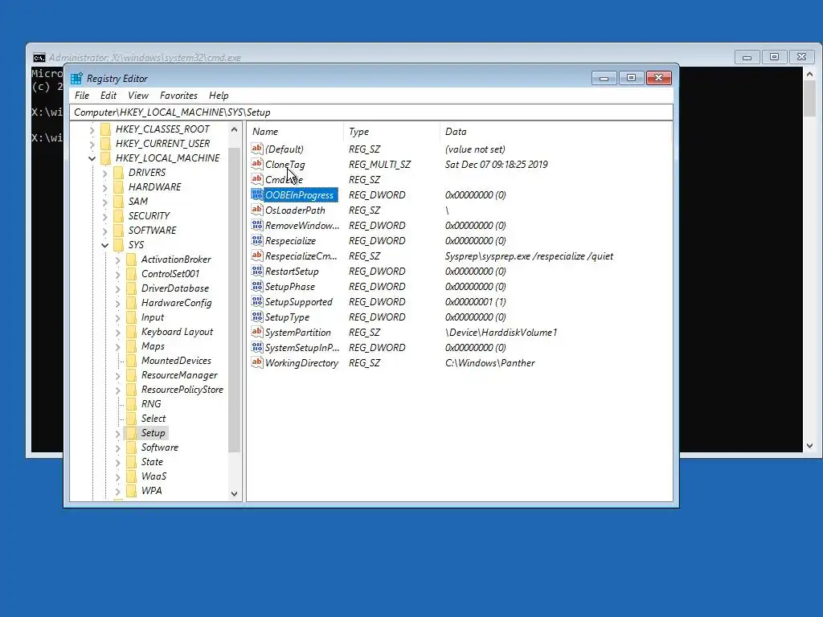Screen dimensions: 823x617
Task: Click the RestartSetup DWORD icon
Action: pyautogui.click(x=256, y=271)
